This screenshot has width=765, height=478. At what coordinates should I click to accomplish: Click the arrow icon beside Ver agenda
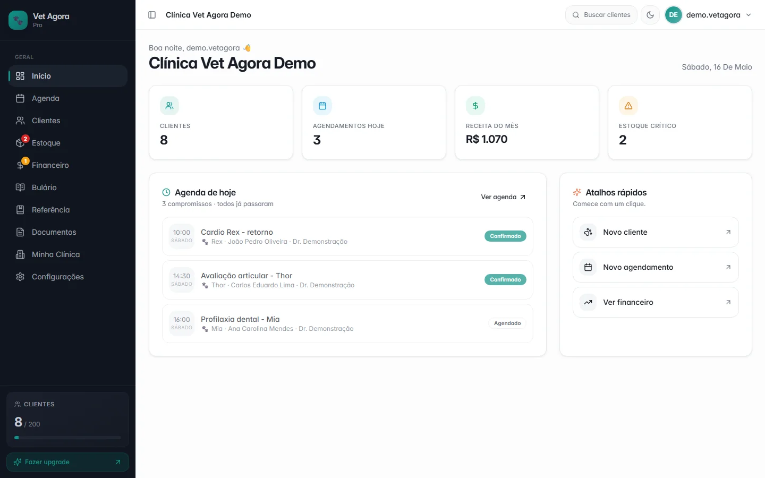523,197
